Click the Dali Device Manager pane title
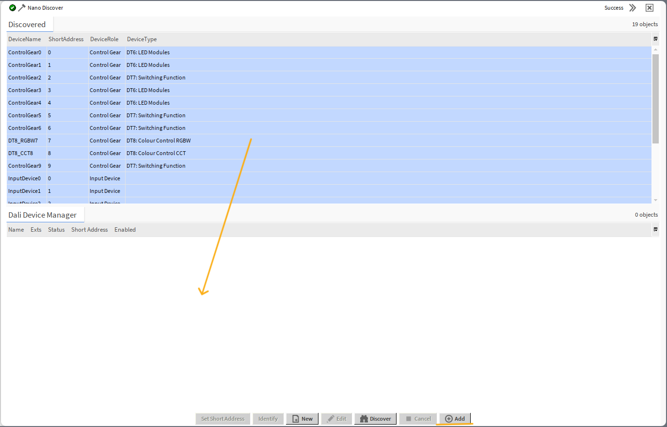The height and width of the screenshot is (427, 667). (43, 215)
